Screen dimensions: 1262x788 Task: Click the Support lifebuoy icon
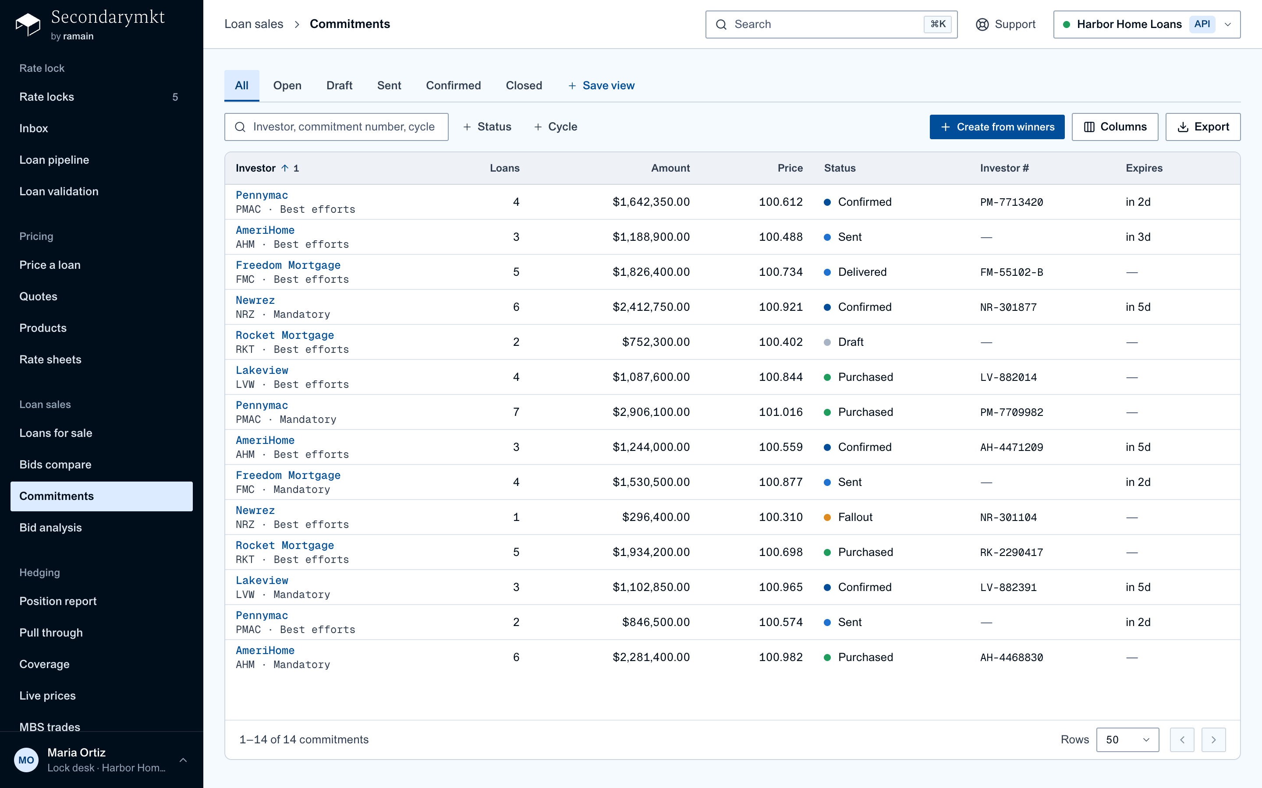(x=982, y=25)
